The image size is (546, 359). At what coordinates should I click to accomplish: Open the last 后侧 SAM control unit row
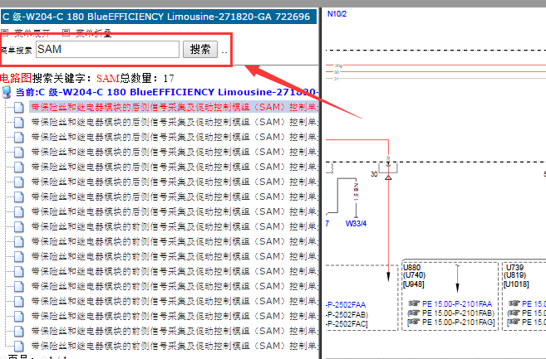(175, 211)
